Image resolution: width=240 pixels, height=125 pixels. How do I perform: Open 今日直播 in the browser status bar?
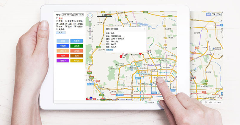pyautogui.click(x=150, y=103)
